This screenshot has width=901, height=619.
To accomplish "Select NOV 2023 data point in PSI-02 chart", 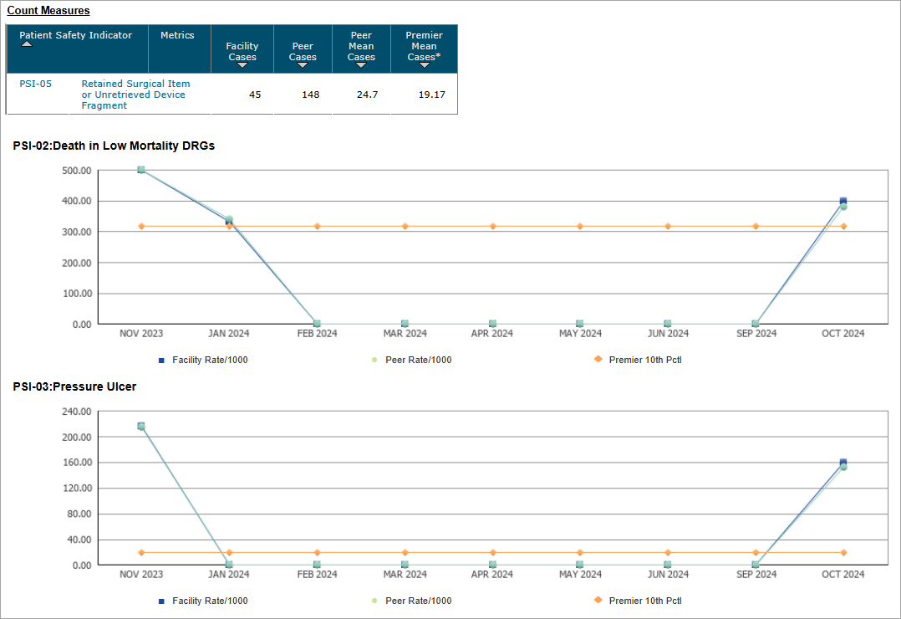I will pyautogui.click(x=141, y=170).
